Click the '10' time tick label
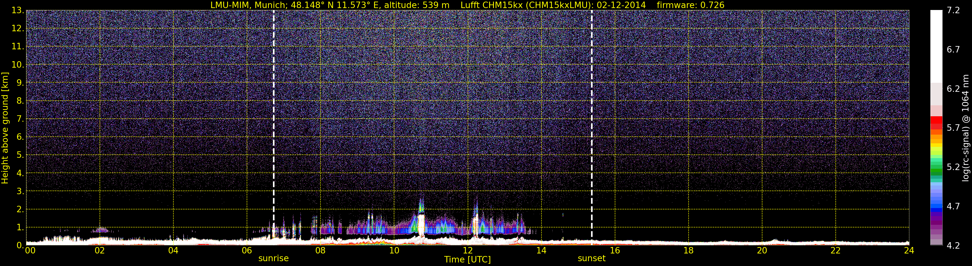The width and height of the screenshot is (972, 266). (394, 251)
